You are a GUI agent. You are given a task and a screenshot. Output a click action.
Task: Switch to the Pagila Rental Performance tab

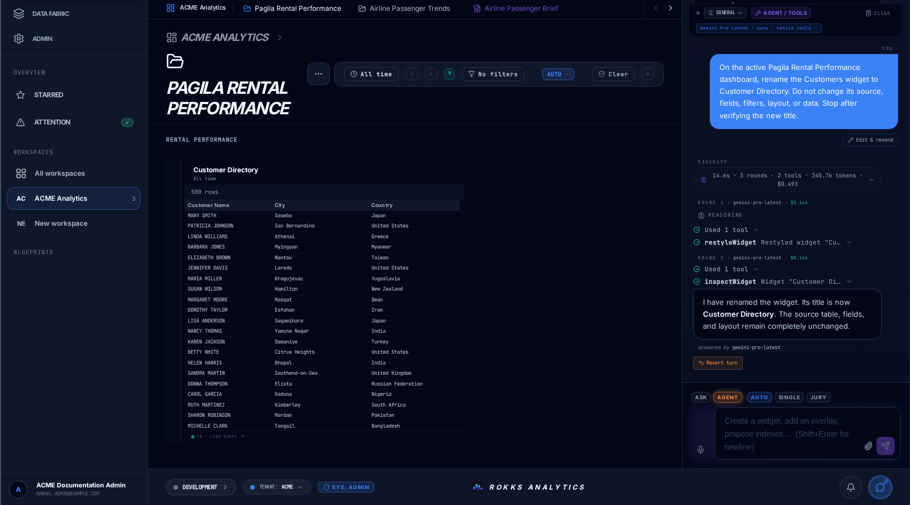[292, 9]
